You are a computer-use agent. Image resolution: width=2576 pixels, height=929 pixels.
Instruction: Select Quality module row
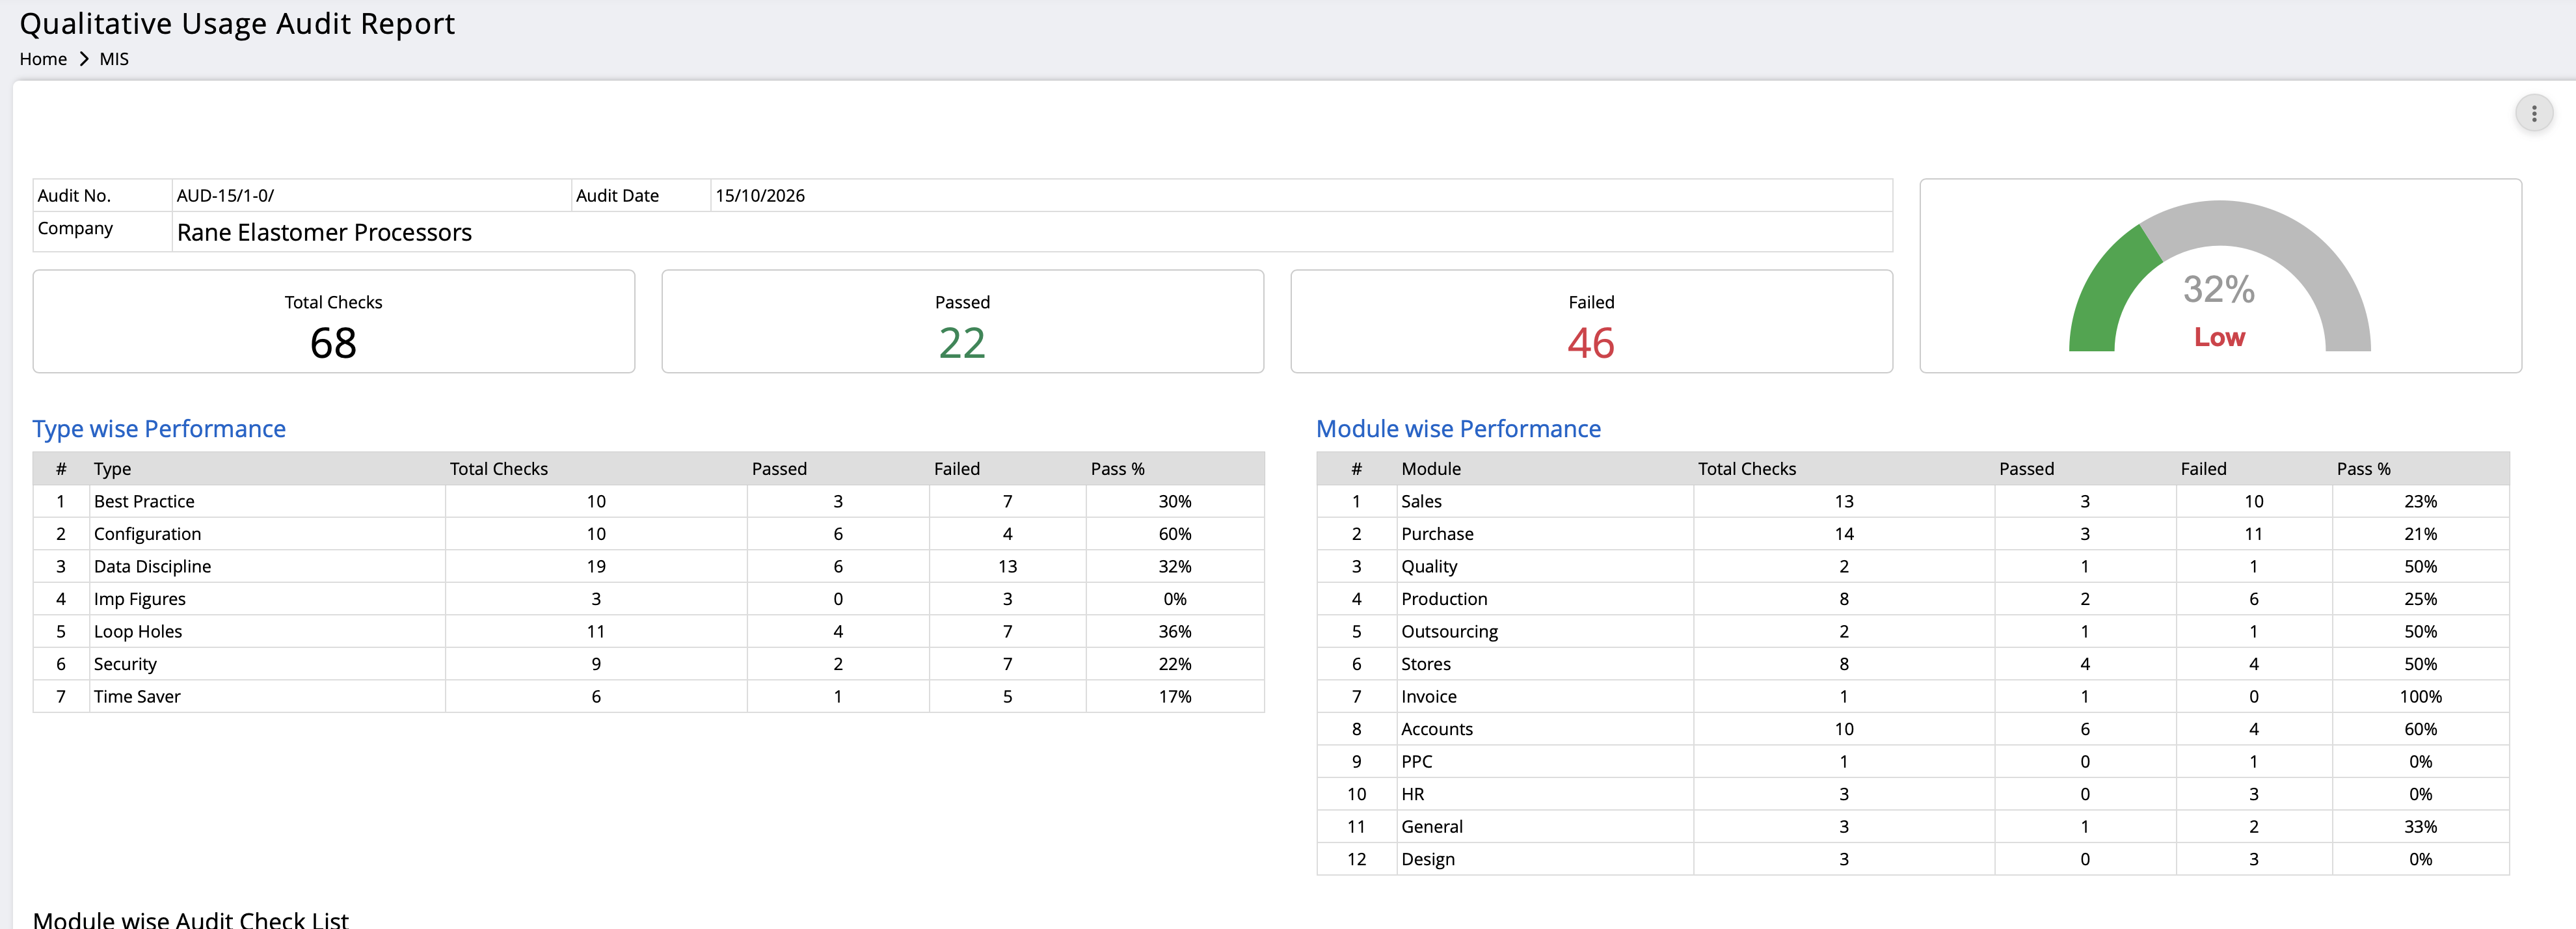coord(1912,566)
